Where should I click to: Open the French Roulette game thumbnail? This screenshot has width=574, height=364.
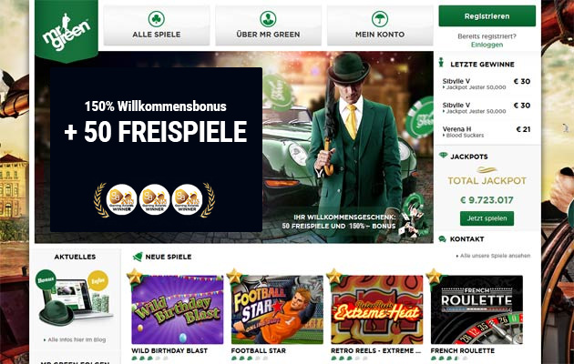click(477, 309)
